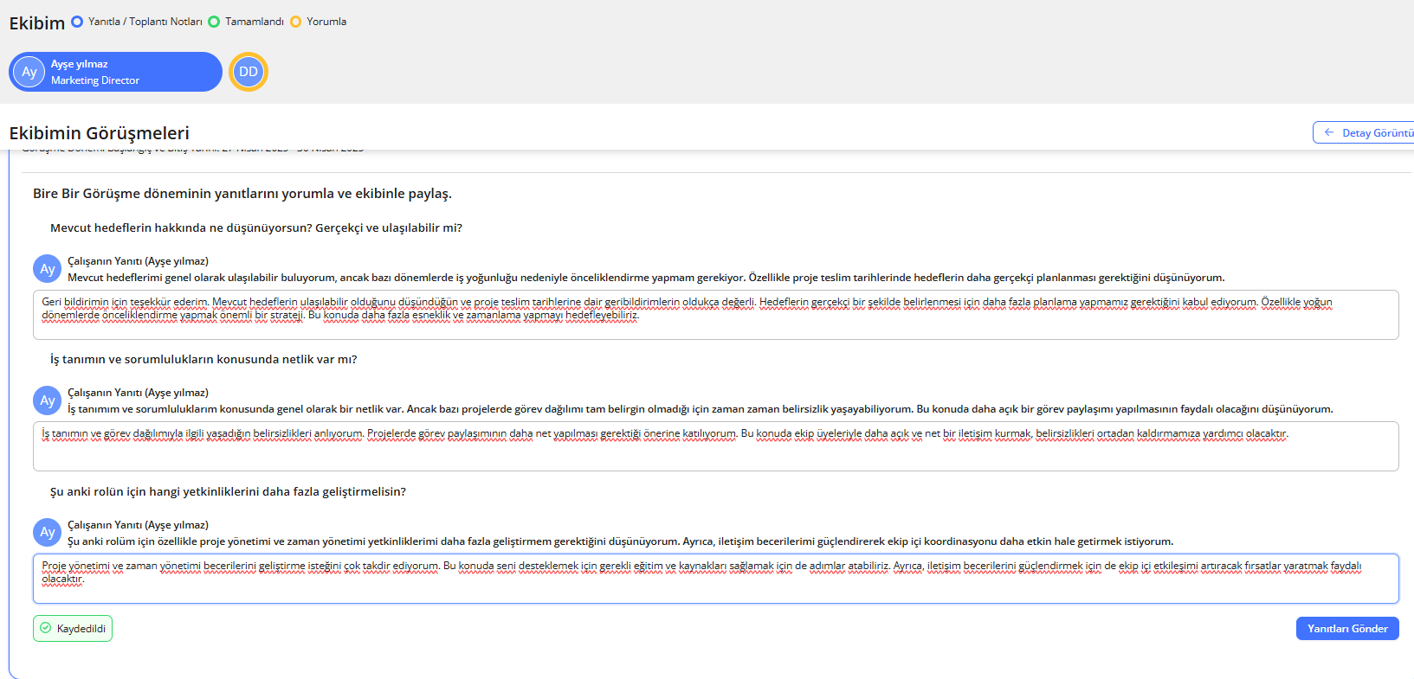Click Ay avatar beside the goals answer
The height and width of the screenshot is (679, 1414).
pyautogui.click(x=47, y=269)
